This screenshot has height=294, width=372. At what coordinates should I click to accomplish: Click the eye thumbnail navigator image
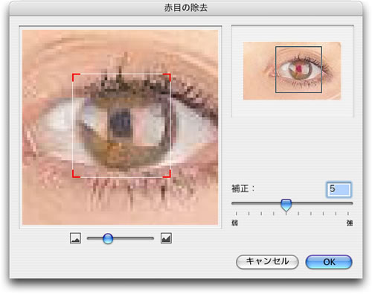point(292,71)
